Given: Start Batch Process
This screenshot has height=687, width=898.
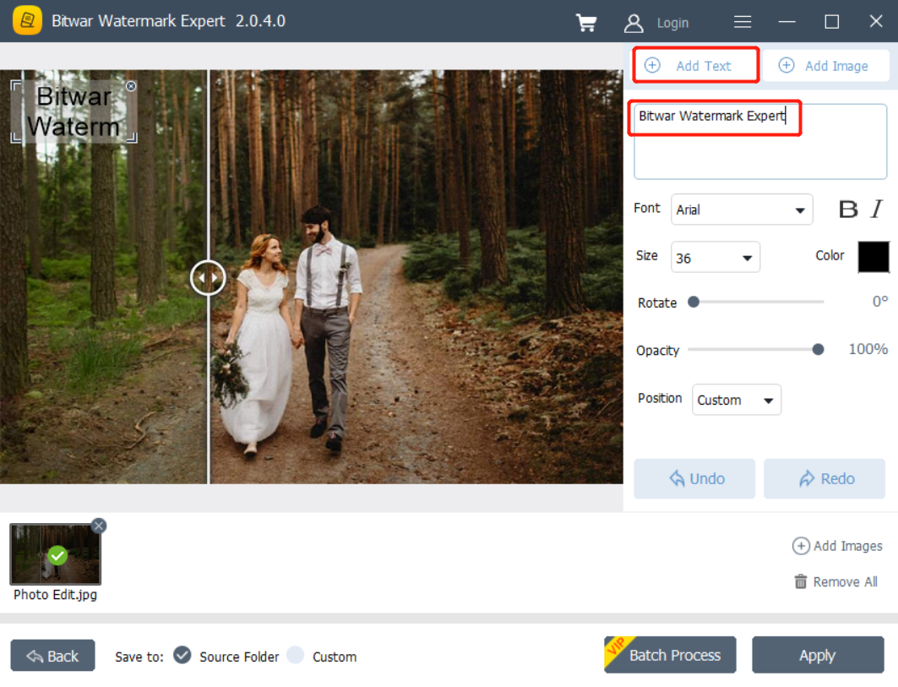Looking at the screenshot, I should click(670, 655).
